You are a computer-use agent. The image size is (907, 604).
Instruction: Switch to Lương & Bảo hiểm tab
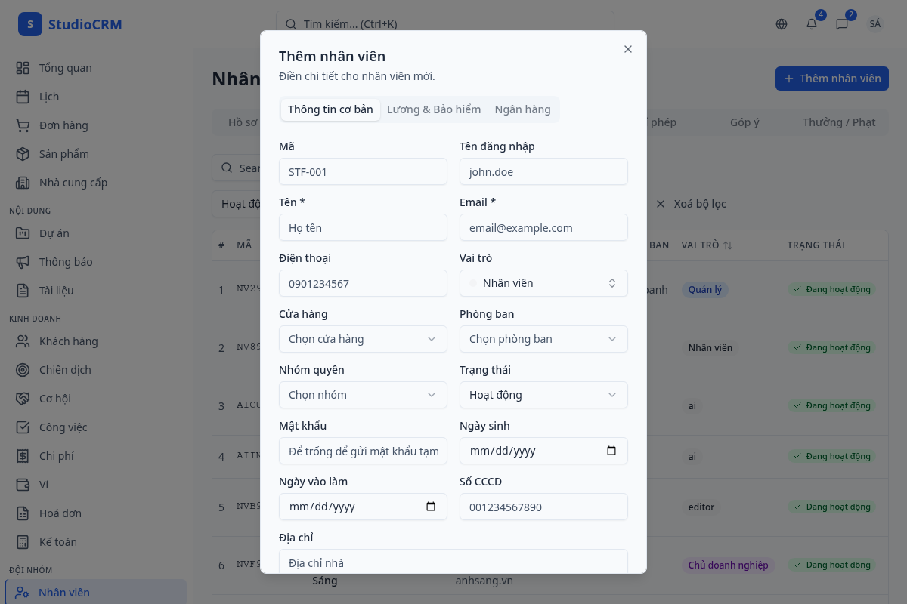[434, 109]
